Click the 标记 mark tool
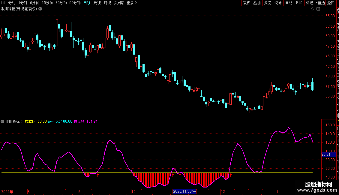 coord(309,3)
